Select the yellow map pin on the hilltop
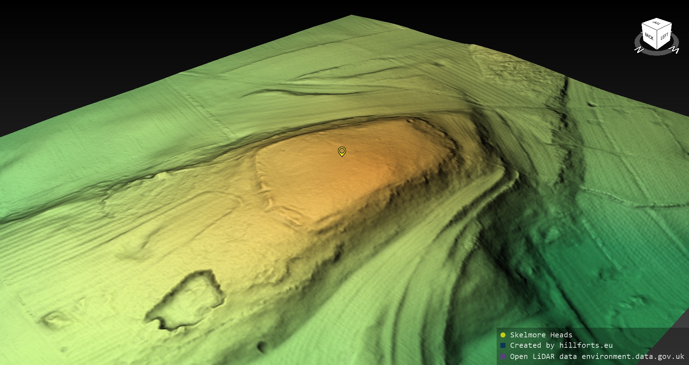 [x=342, y=151]
